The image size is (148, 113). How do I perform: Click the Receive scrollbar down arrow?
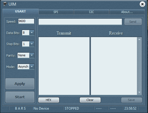(x=139, y=92)
